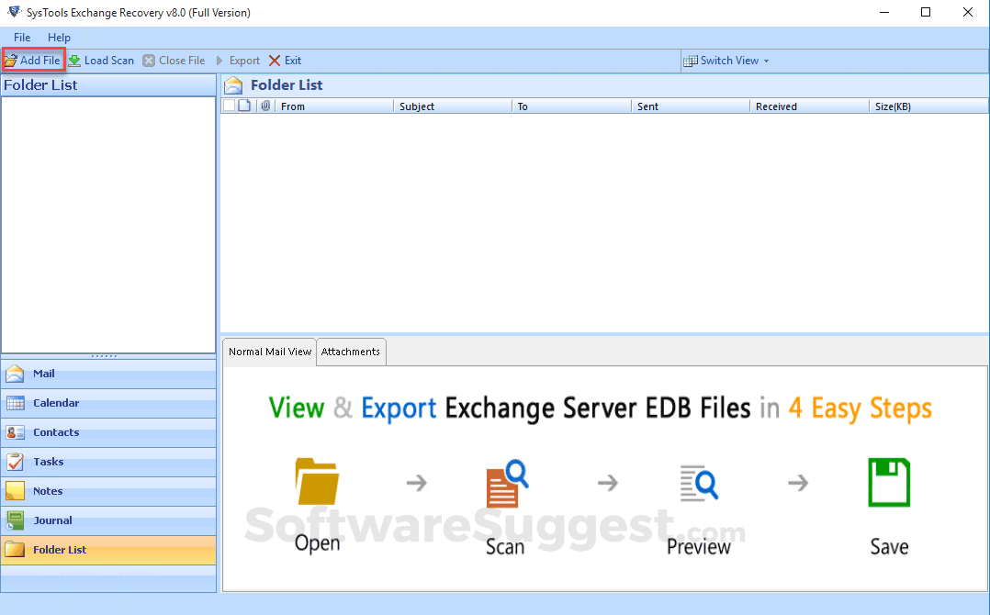This screenshot has height=615, width=990.
Task: Sort messages by the From column
Action: click(334, 106)
